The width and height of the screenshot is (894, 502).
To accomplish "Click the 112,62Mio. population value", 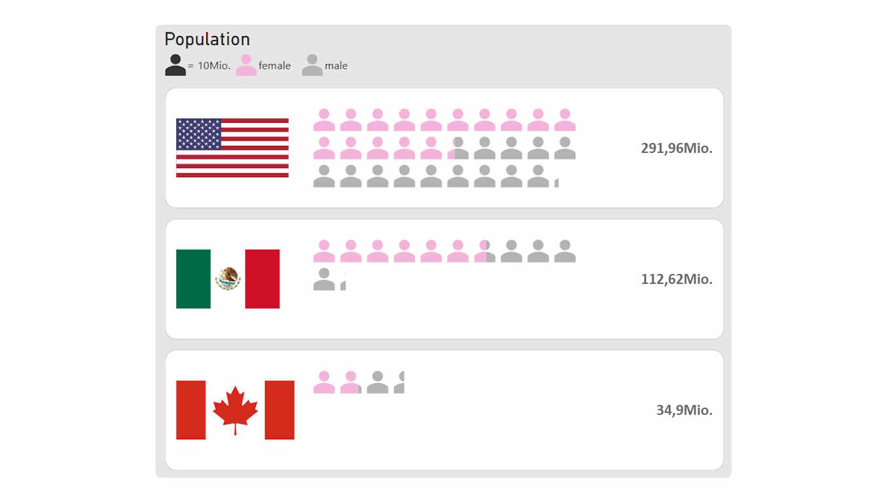I will 676,279.
